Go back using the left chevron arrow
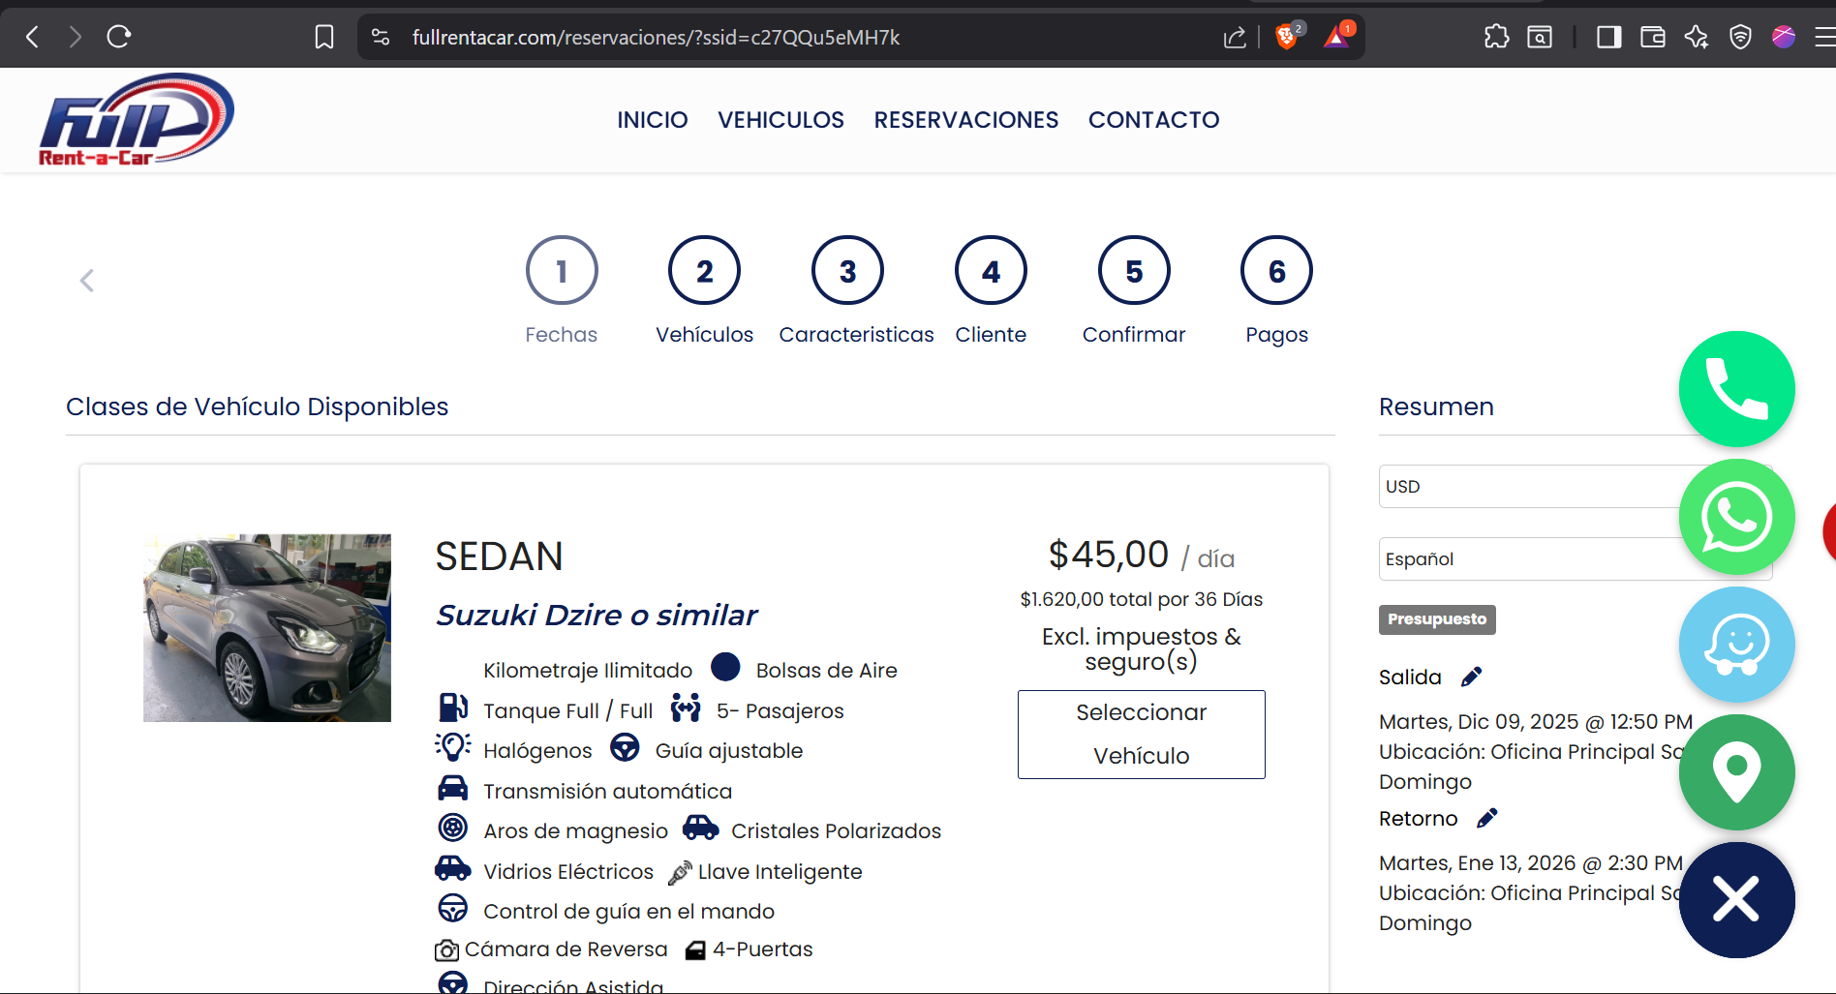The width and height of the screenshot is (1836, 994). point(87,281)
